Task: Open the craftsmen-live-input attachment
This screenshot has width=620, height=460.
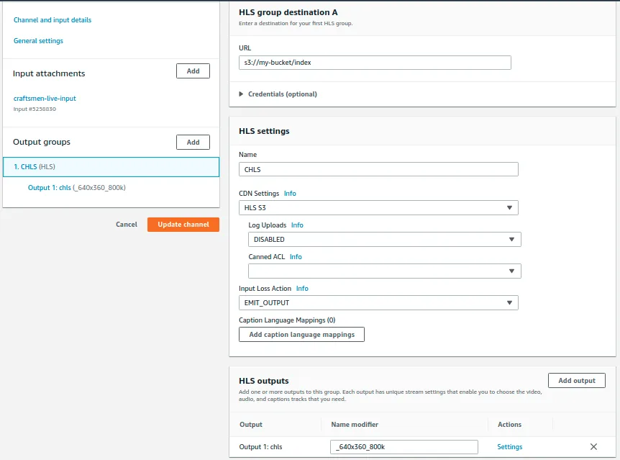Action: pyautogui.click(x=45, y=98)
